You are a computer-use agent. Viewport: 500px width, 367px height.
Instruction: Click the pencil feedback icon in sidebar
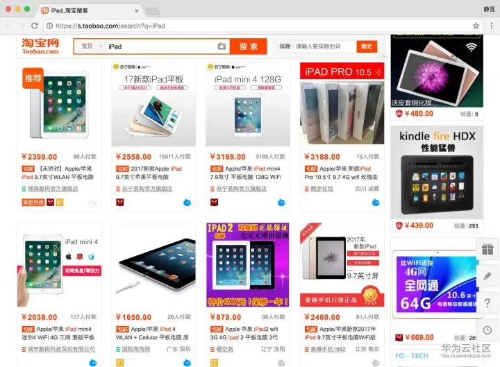(487, 276)
